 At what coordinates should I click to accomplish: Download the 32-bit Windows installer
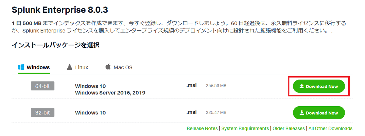click(x=319, y=113)
